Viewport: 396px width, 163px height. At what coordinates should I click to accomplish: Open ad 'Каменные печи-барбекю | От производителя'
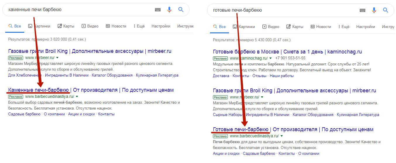[91, 90]
